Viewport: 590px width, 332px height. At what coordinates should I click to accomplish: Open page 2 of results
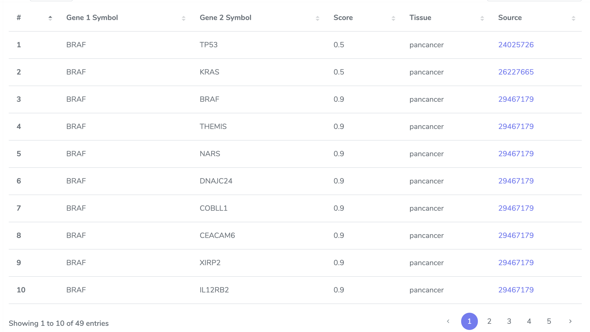[x=489, y=321]
